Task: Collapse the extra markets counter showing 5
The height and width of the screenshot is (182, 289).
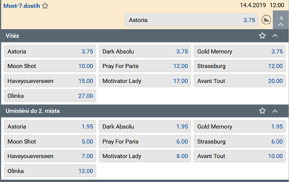Action: tap(280, 20)
